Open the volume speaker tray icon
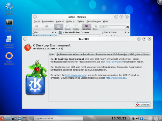This screenshot has height=121, width=162. tap(137, 118)
